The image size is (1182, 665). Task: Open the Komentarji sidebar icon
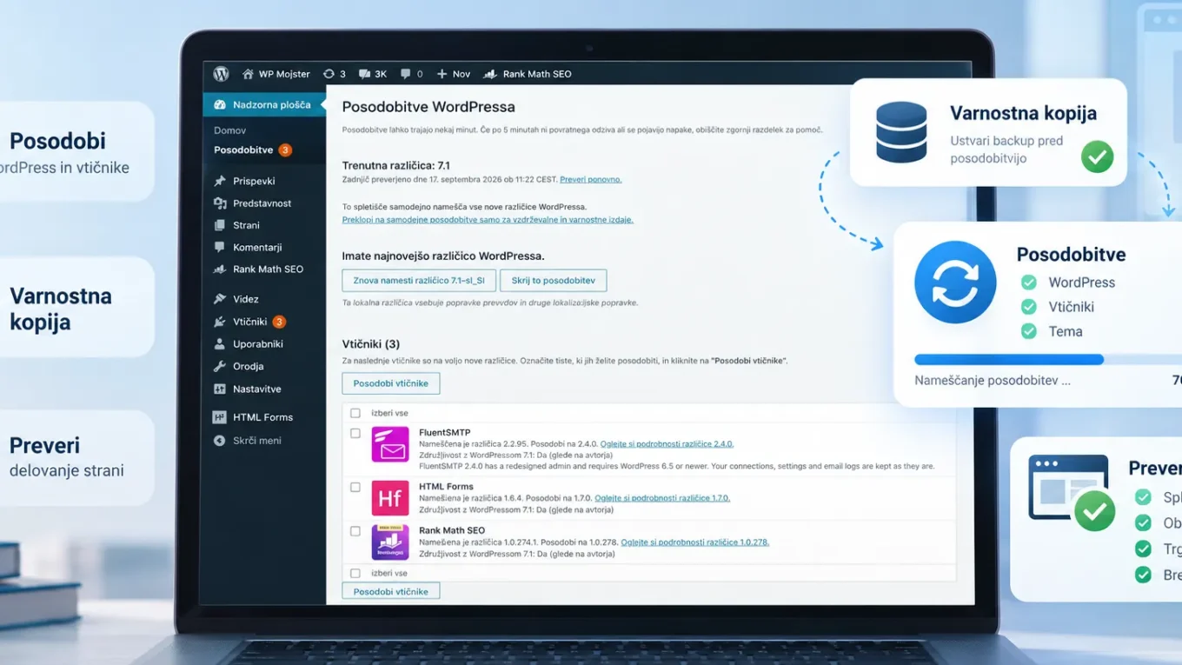[220, 247]
